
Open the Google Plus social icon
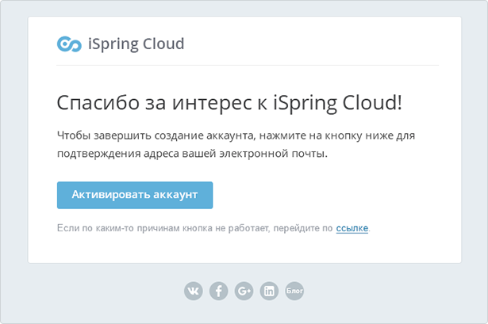[244, 291]
